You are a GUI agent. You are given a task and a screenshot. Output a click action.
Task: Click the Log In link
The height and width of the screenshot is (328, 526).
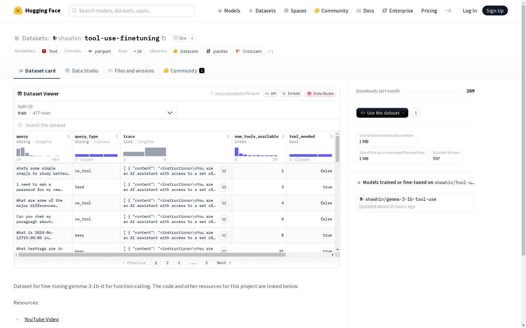click(470, 10)
